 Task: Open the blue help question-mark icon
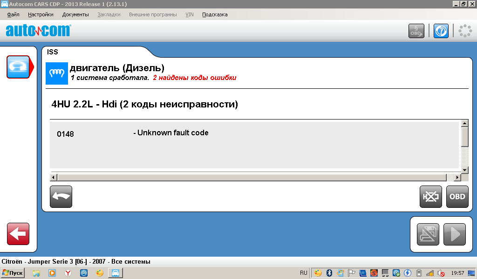(x=441, y=31)
